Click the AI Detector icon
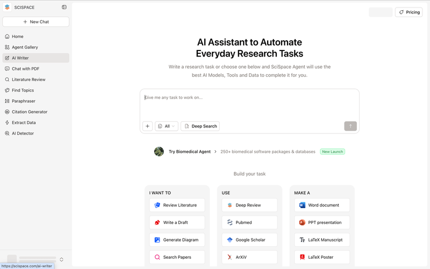This screenshot has width=430, height=269. (x=7, y=133)
